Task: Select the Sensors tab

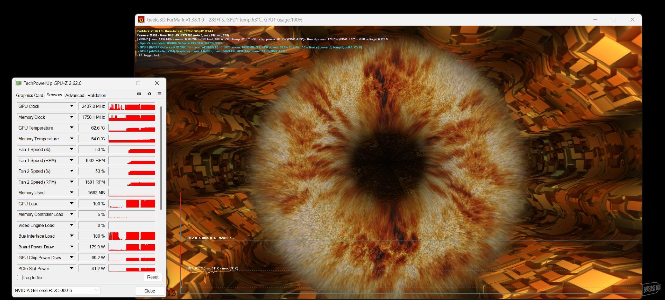Action: 54,95
